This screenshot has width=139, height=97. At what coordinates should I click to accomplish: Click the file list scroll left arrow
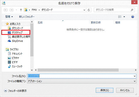tap(36, 70)
